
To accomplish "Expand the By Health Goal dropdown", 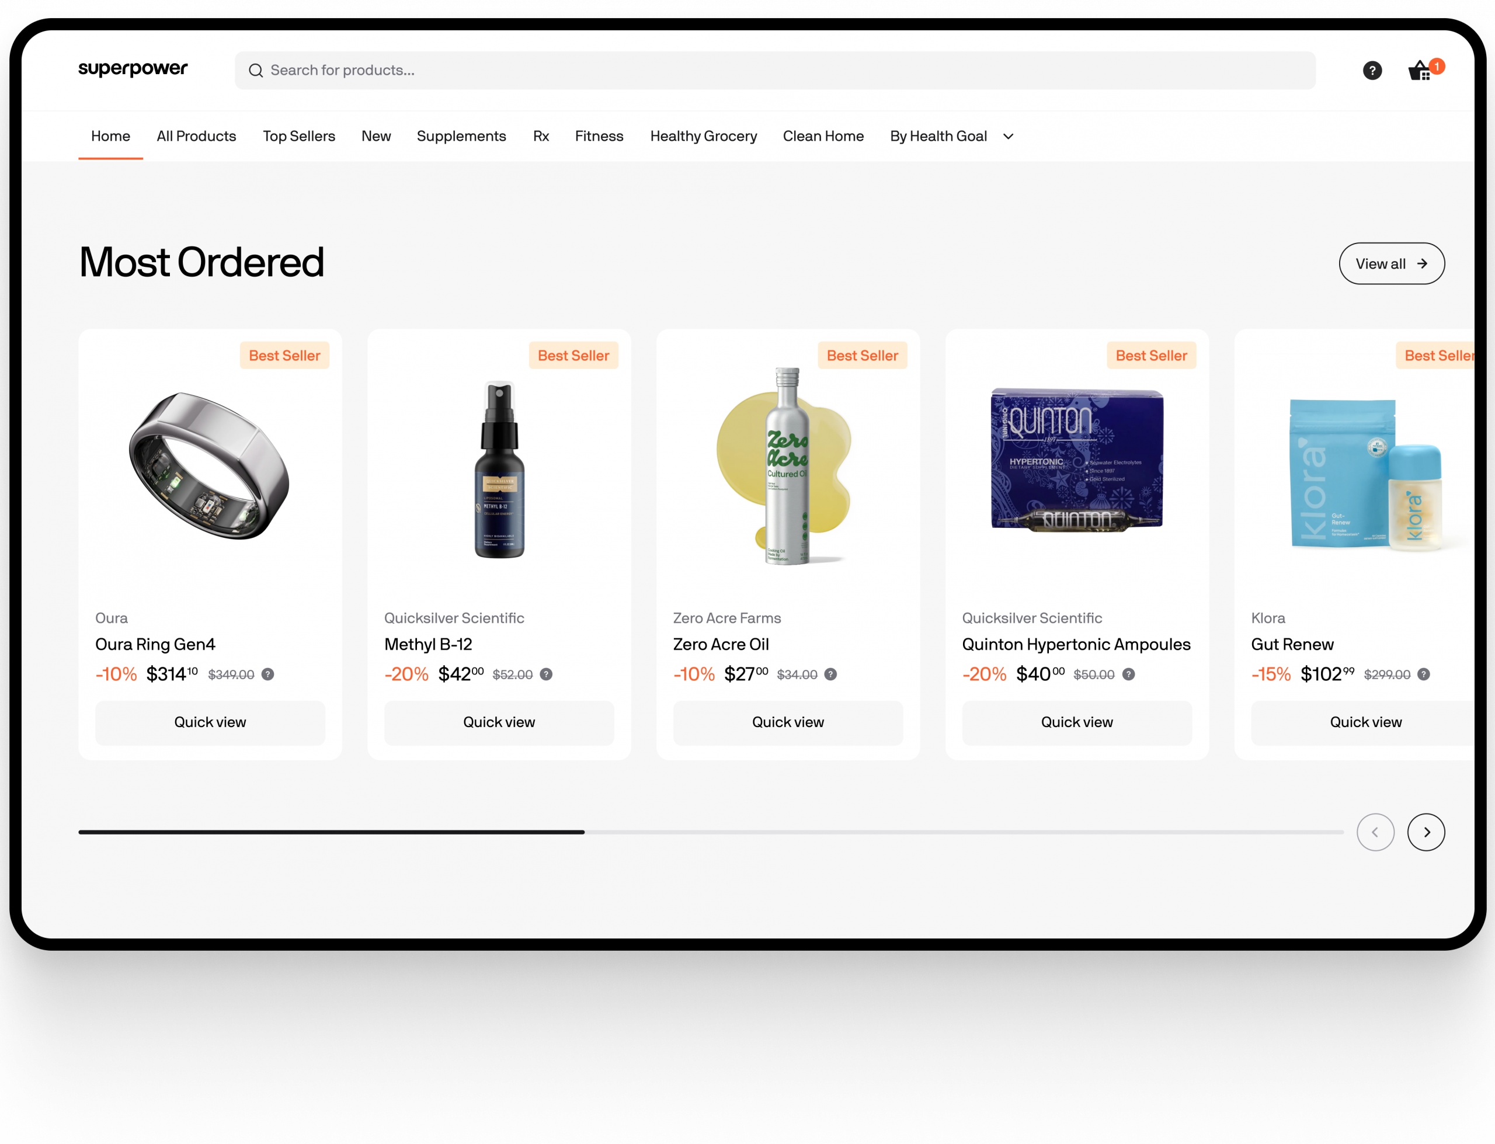I will 952,136.
